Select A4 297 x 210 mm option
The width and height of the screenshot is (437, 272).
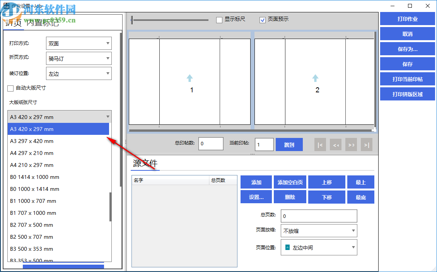58,153
